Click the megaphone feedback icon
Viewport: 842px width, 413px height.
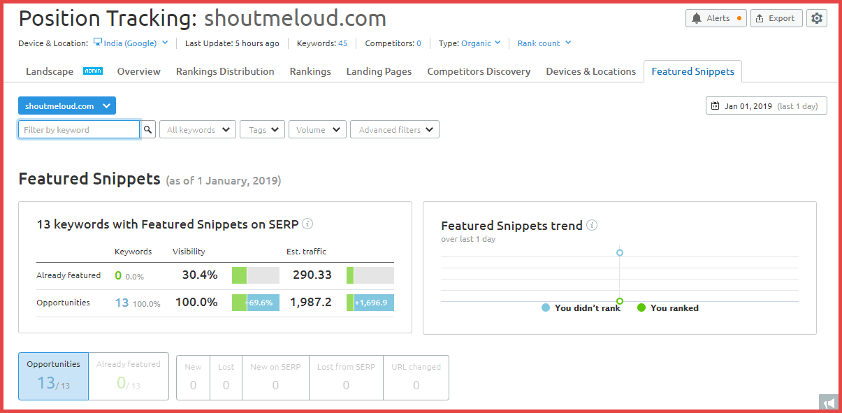click(x=828, y=403)
